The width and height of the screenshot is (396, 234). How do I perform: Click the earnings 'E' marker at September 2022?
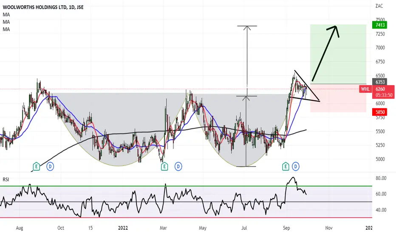click(286, 166)
